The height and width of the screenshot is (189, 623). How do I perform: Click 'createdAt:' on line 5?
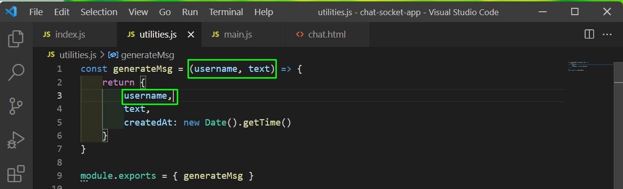coord(151,123)
